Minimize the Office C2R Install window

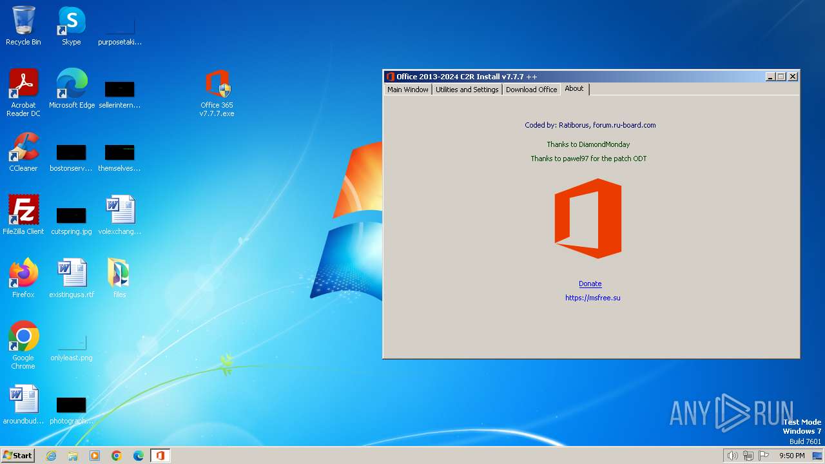(770, 77)
